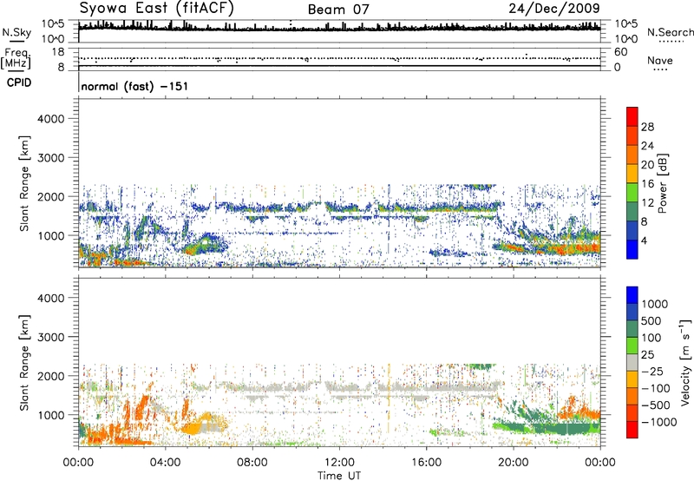Select the bottom red velocity colorbar segment

[x=632, y=430]
